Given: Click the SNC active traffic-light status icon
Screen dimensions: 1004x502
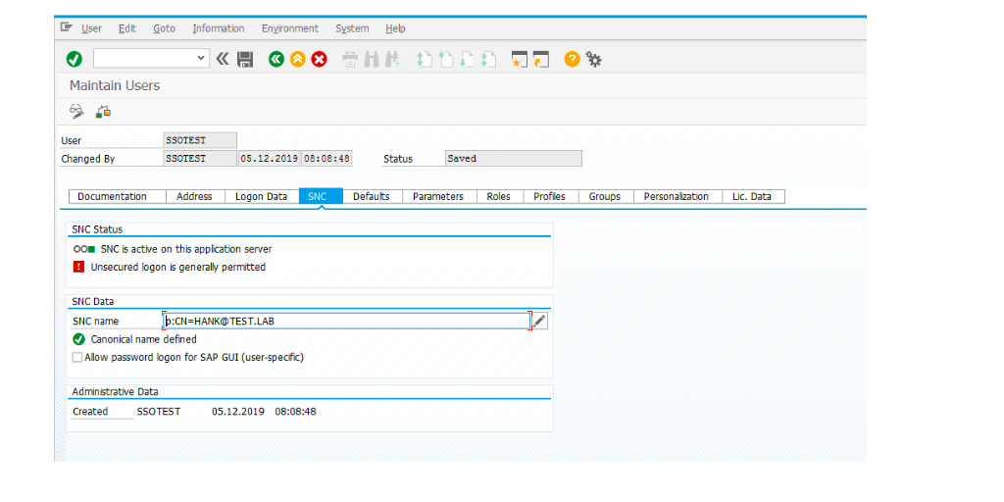Looking at the screenshot, I should click(84, 249).
